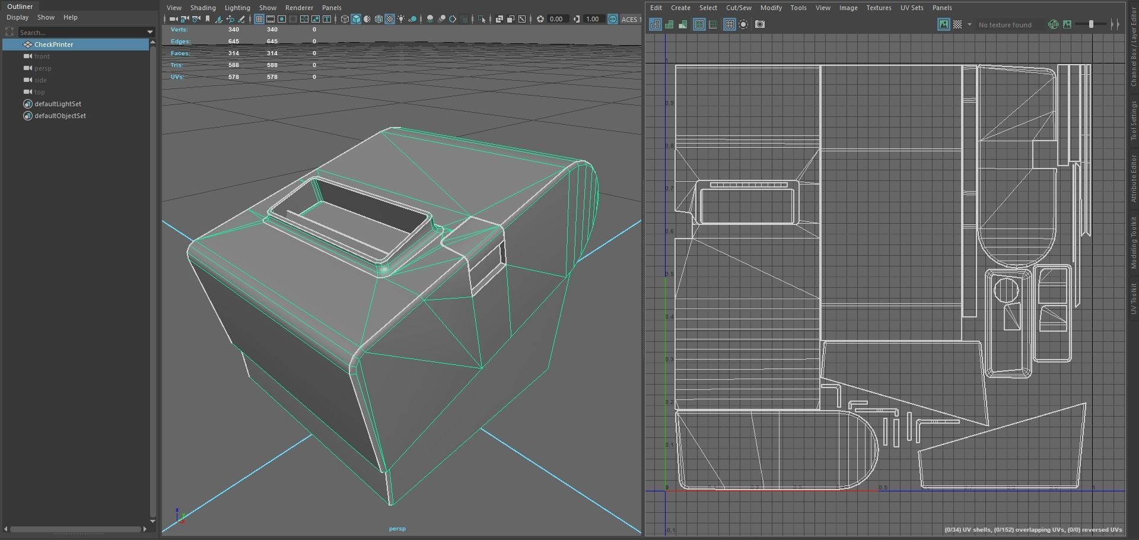
Task: Toggle use all lights lightbulb icon
Action: coord(401,19)
